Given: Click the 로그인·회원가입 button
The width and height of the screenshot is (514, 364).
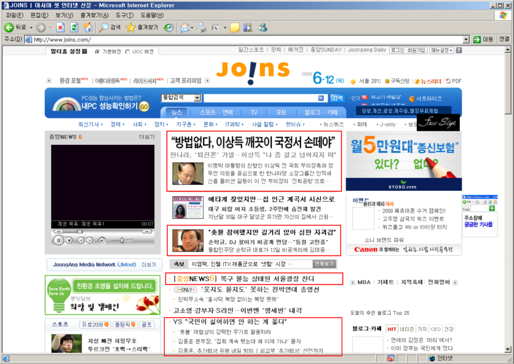Looking at the screenshot, I should tap(408, 50).
